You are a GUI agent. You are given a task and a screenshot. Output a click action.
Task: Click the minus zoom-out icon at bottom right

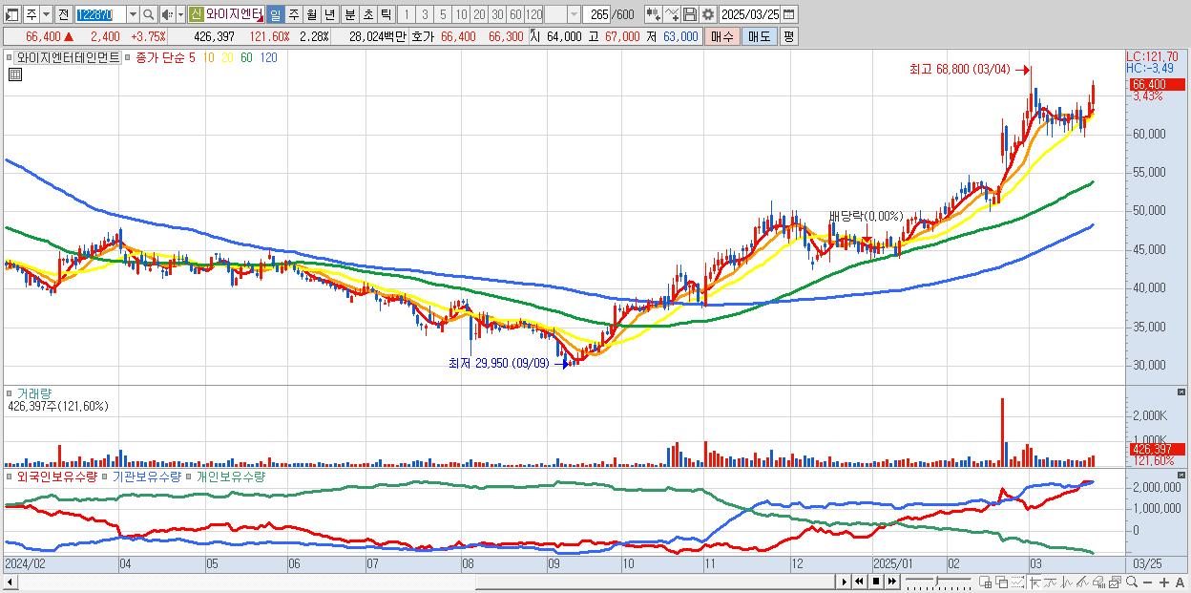pos(1147,582)
